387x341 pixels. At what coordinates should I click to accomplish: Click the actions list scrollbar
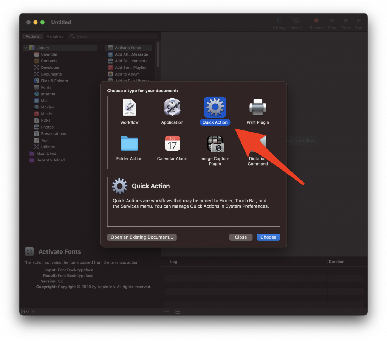click(158, 55)
